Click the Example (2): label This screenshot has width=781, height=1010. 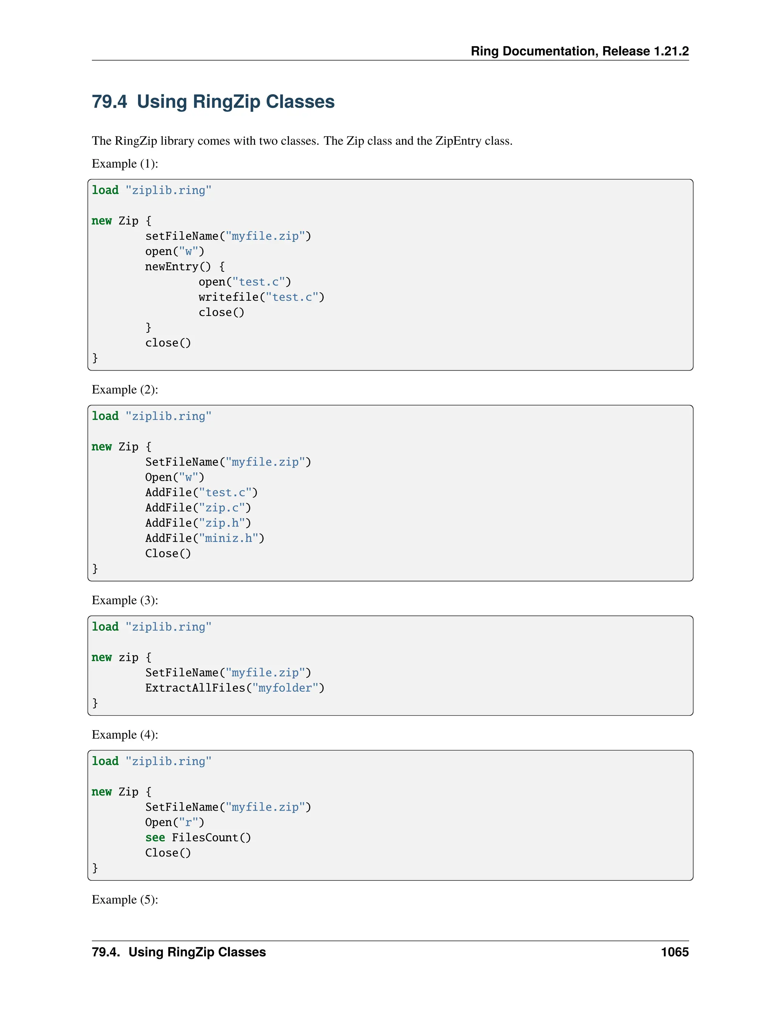coord(125,390)
